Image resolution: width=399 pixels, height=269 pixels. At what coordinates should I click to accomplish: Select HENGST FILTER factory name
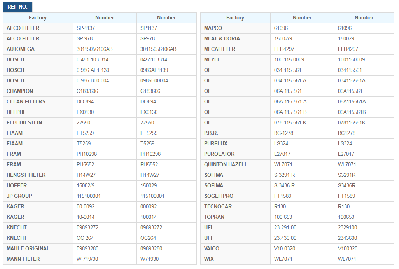tap(26, 175)
